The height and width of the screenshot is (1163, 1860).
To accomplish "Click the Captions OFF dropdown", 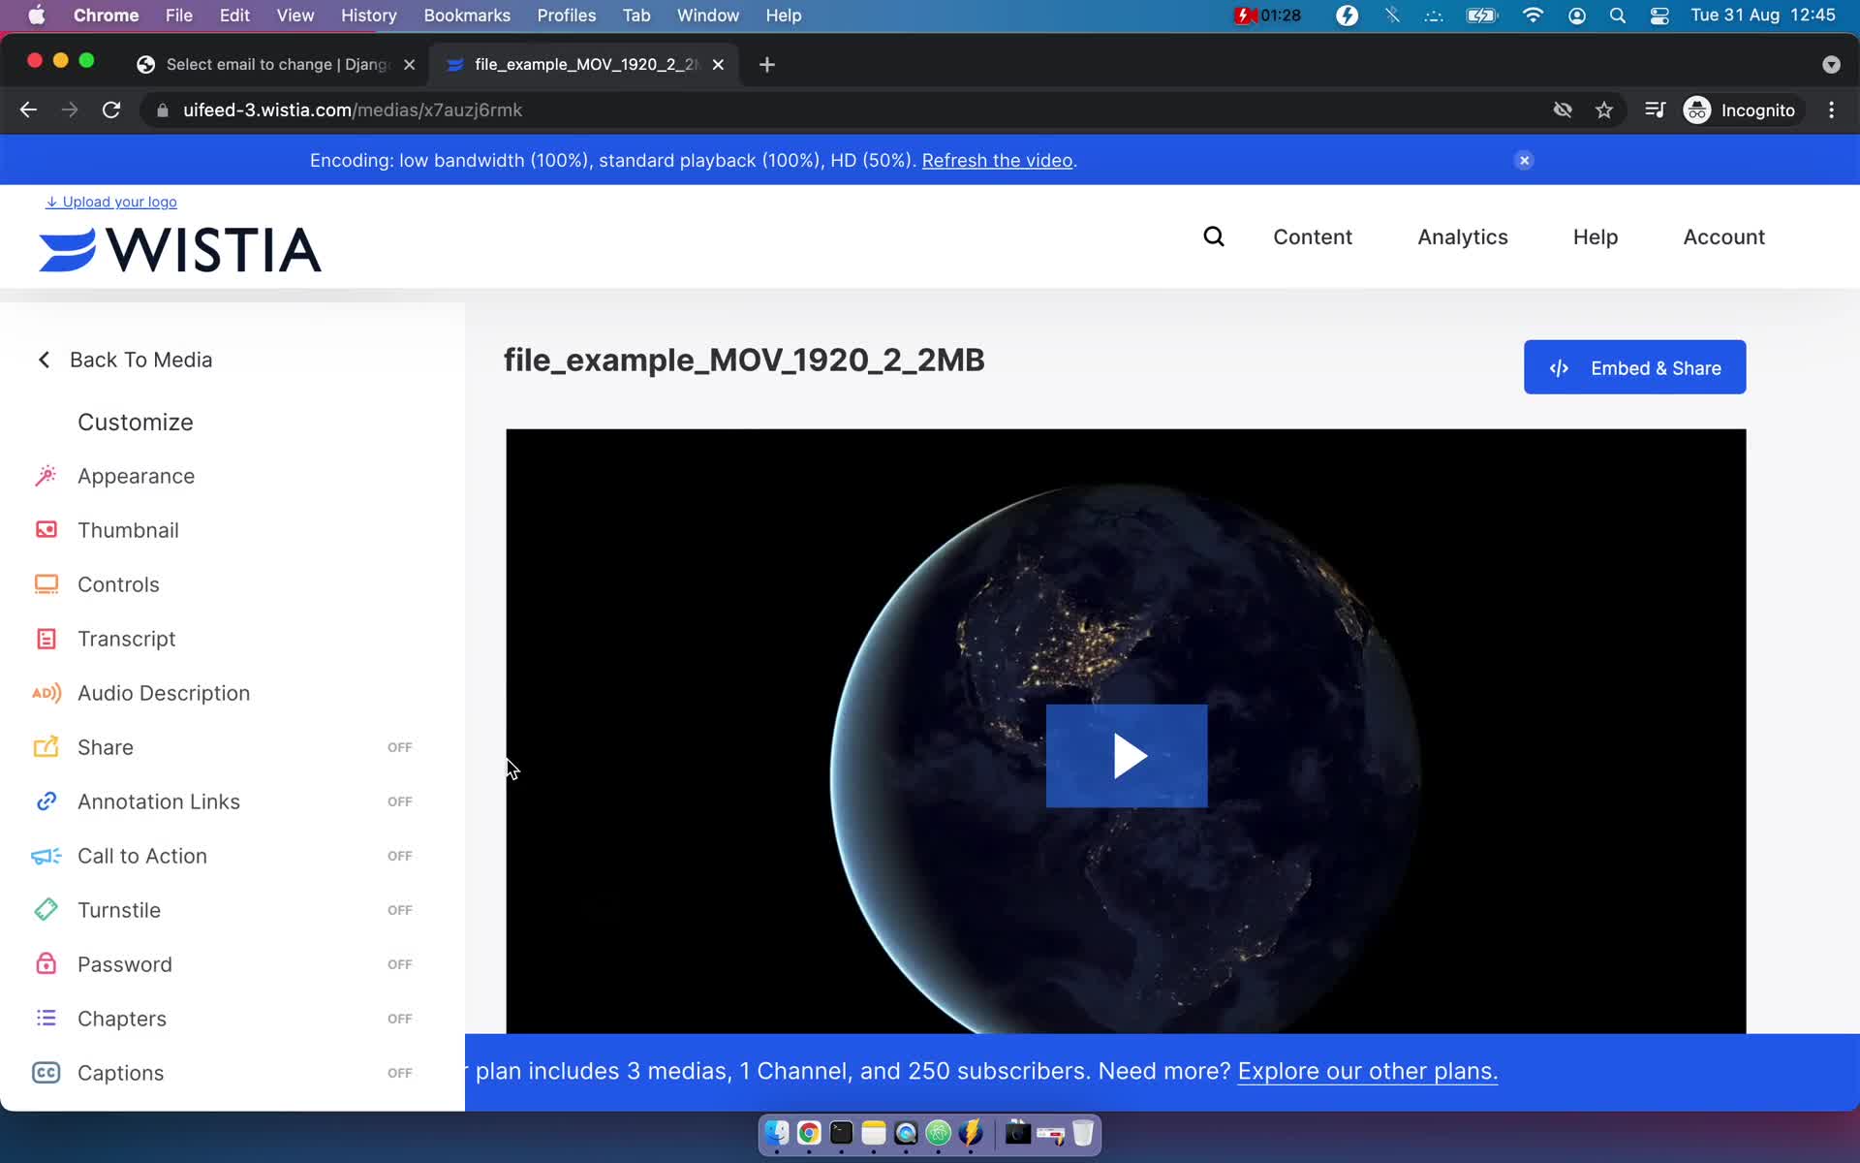I will [399, 1072].
